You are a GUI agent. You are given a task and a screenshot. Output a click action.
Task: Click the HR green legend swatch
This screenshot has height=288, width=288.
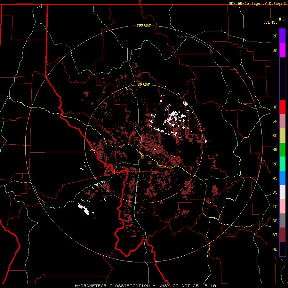(283, 150)
